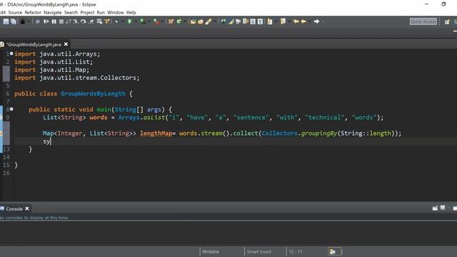Viewport: 457px width, 257px height.
Task: Open the Refactor menu
Action: click(x=33, y=13)
